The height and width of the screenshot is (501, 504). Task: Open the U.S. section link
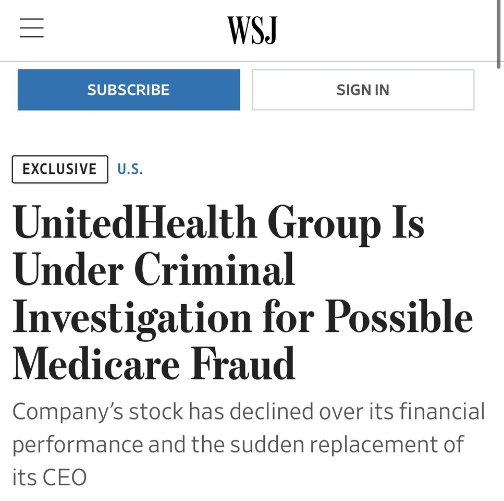click(130, 169)
